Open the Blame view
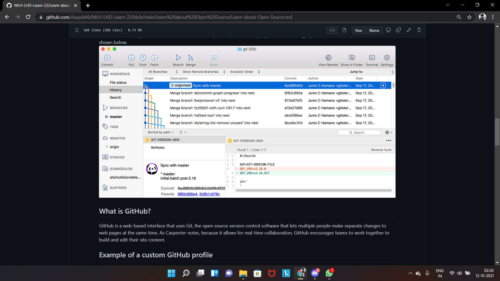Image resolution: width=500 pixels, height=281 pixels. coord(374,30)
